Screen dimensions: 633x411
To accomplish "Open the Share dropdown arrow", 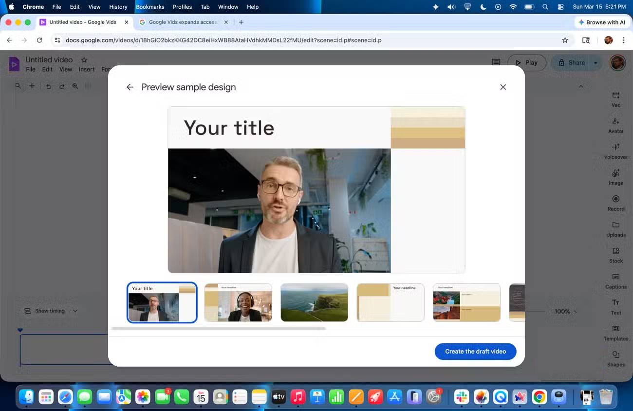I will [595, 62].
